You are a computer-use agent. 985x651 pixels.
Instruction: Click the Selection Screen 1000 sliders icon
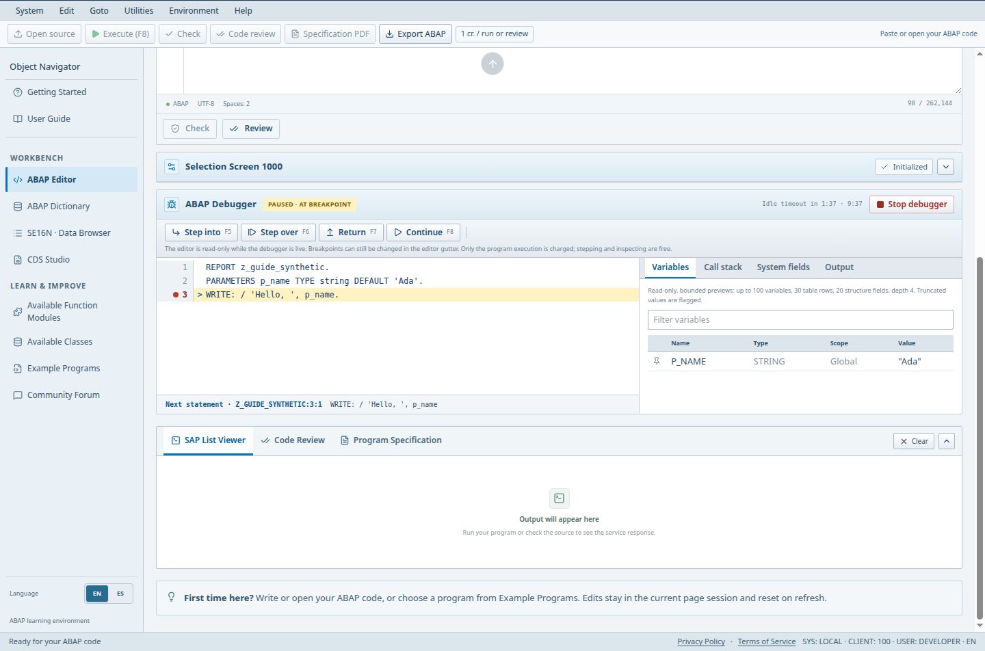point(172,167)
